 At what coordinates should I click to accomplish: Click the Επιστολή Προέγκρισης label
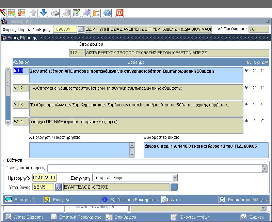pyautogui.click(x=80, y=217)
